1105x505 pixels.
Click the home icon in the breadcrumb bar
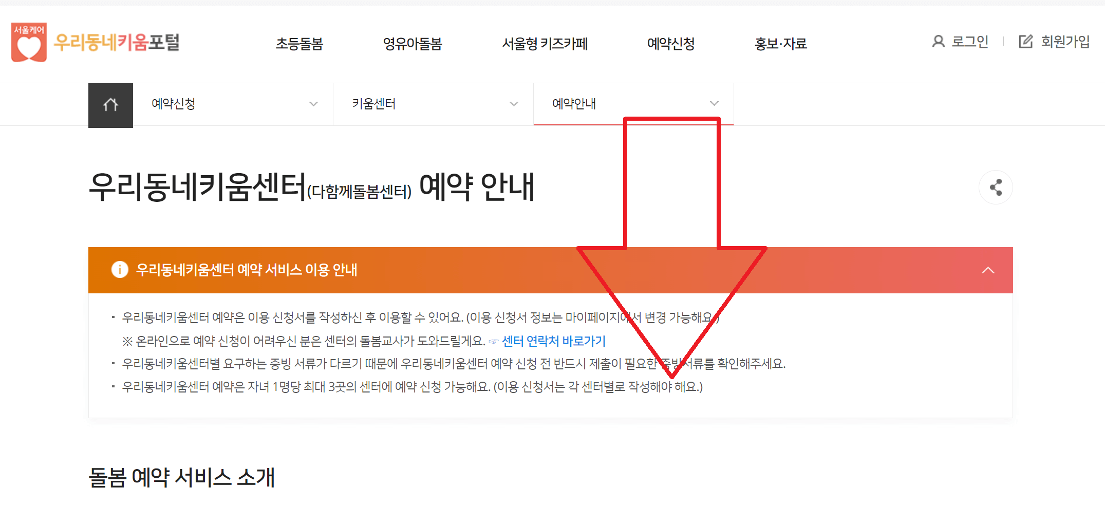pyautogui.click(x=110, y=104)
